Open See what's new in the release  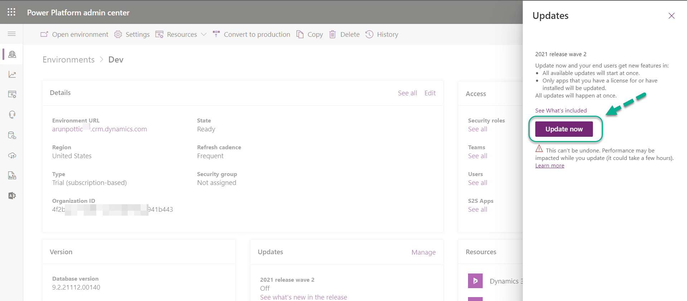click(x=303, y=297)
